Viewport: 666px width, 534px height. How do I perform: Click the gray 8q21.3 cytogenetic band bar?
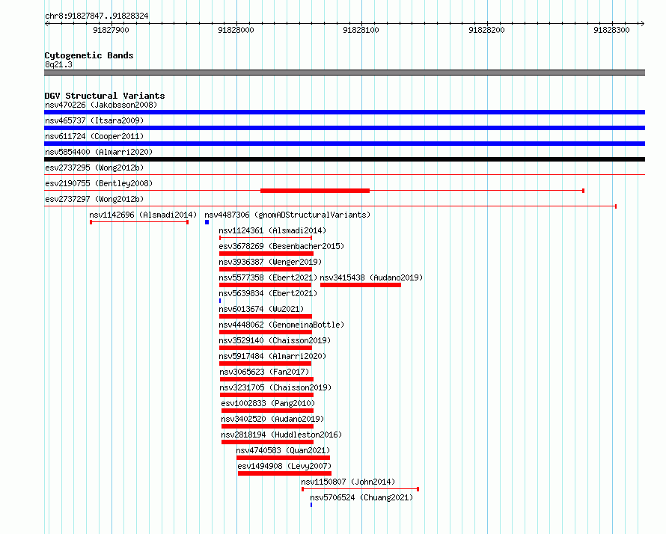pyautogui.click(x=344, y=73)
